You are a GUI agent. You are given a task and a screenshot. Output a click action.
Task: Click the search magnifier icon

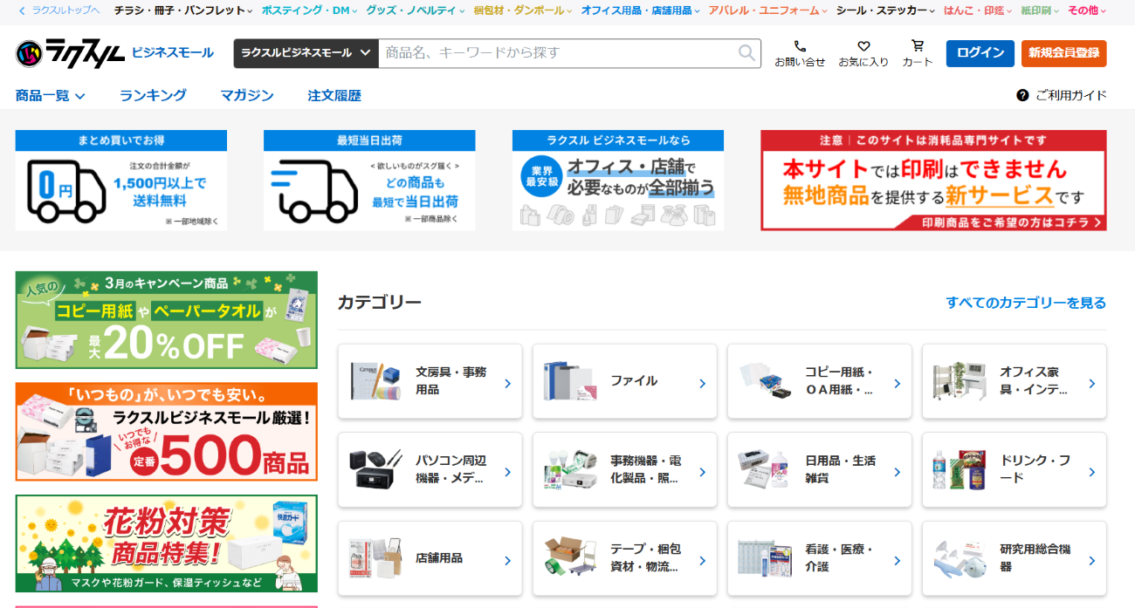point(746,53)
